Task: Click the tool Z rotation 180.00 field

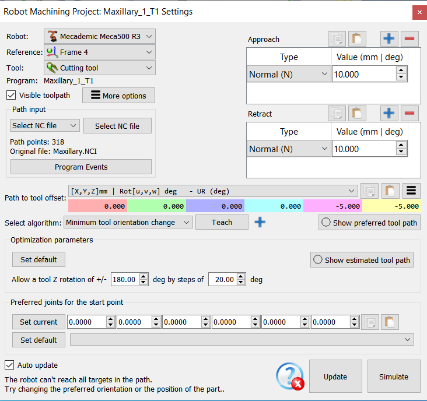Action: [x=124, y=279]
